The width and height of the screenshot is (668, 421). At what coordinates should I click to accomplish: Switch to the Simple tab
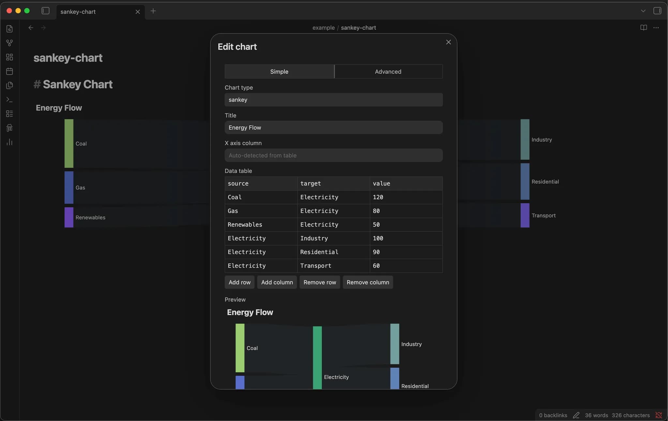click(279, 72)
